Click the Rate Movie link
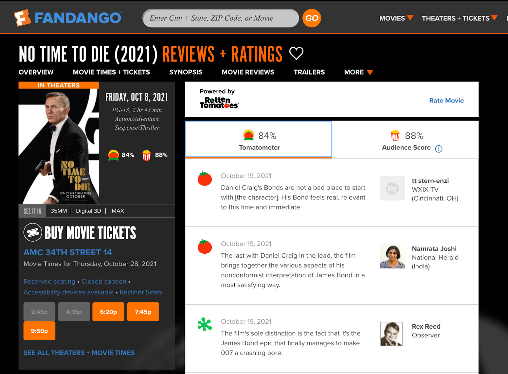Screen dimensions: 508x374 coord(446,101)
